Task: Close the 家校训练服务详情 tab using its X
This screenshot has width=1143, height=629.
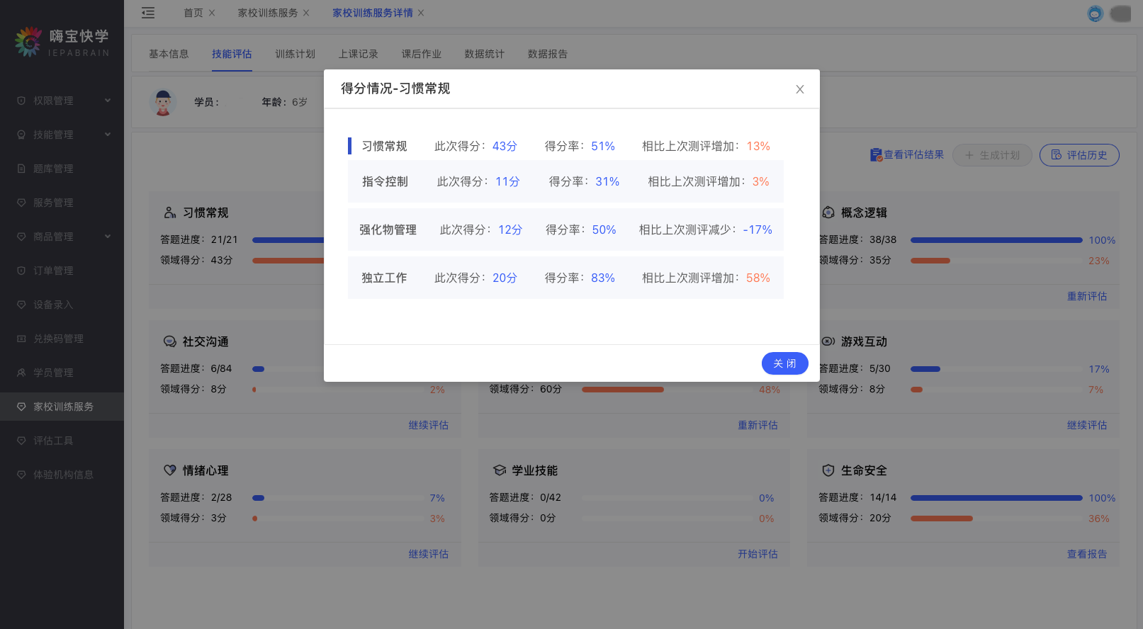Action: [421, 13]
